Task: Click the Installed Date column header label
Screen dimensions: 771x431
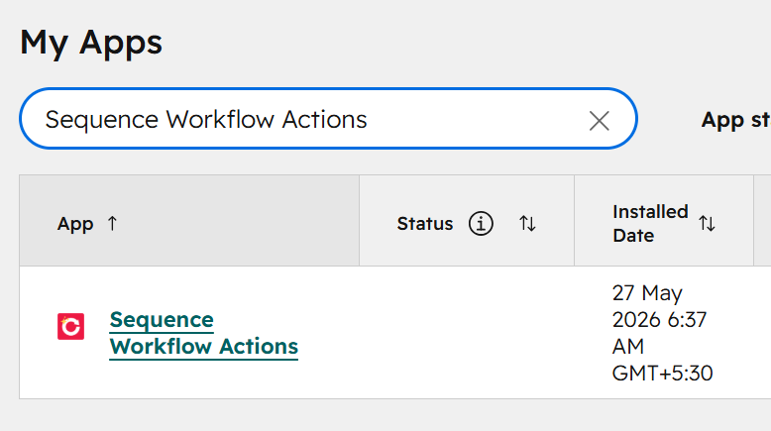Action: coord(650,224)
